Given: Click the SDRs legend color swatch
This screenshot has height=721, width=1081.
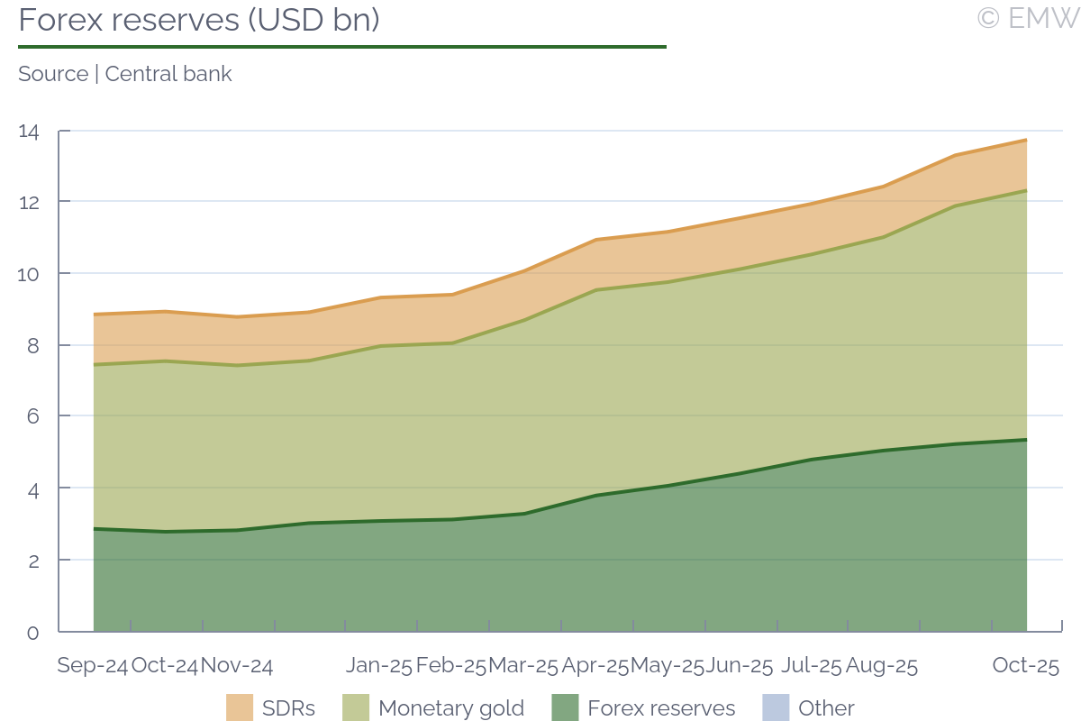Looking at the screenshot, I should 240,708.
